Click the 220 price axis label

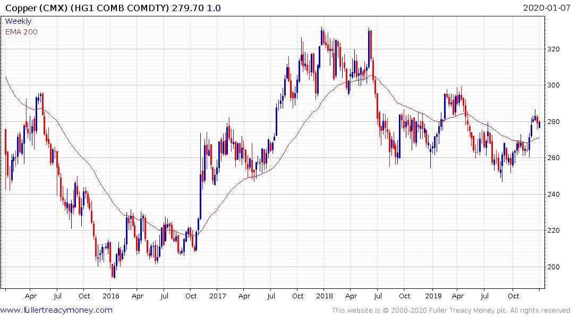click(x=553, y=231)
